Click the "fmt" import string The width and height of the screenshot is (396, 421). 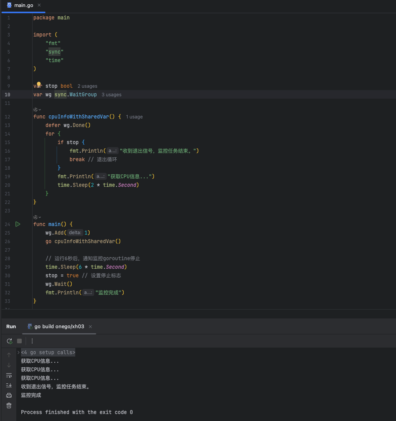tap(53, 43)
